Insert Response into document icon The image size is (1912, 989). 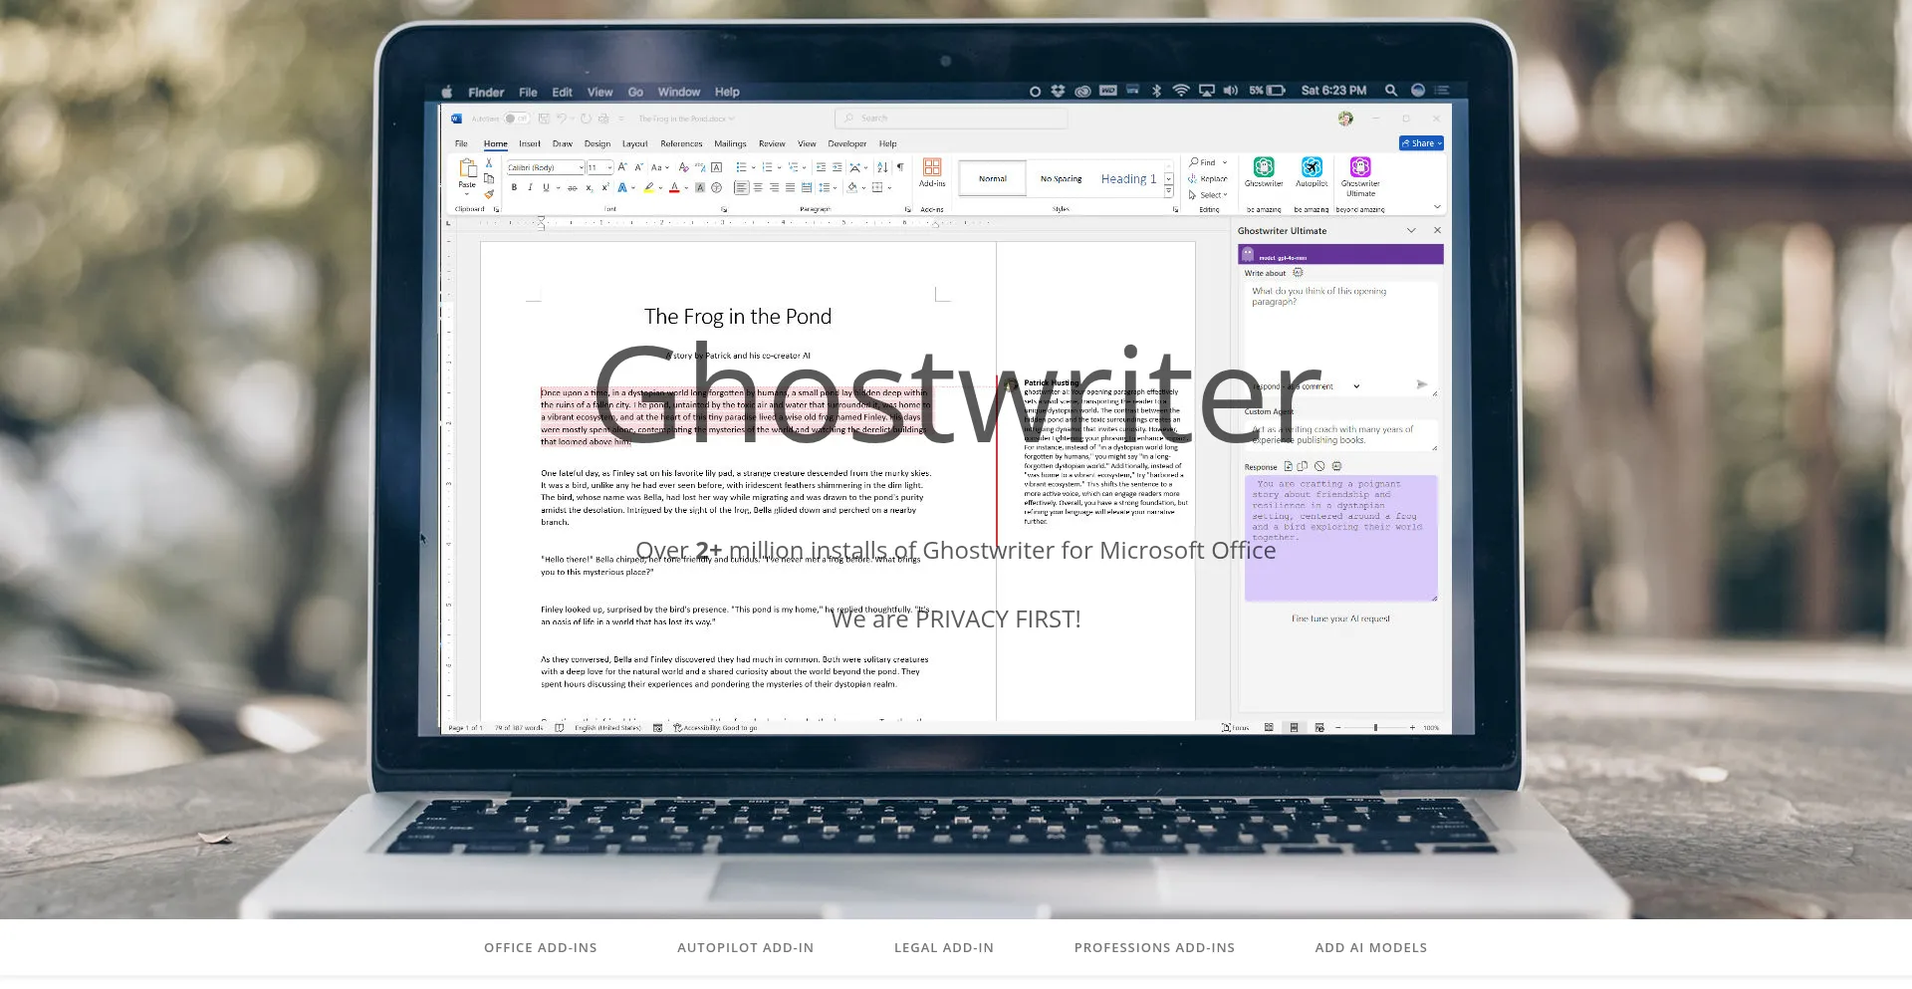(1288, 466)
